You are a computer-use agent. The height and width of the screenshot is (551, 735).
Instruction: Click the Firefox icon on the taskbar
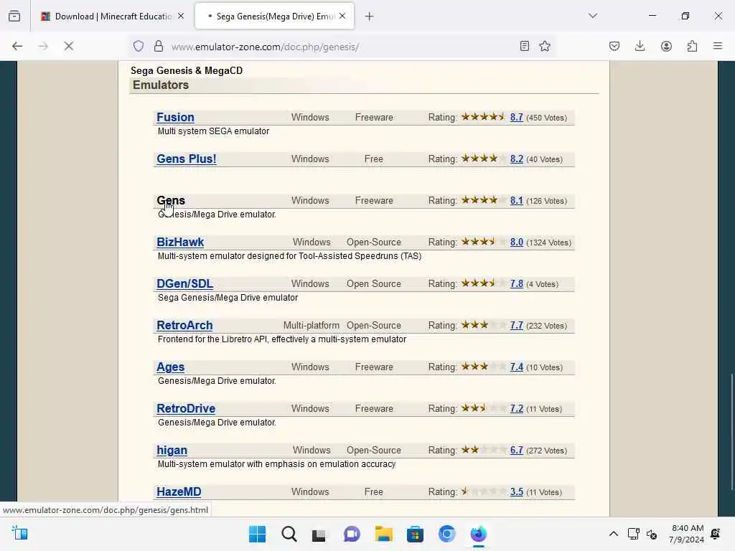pyautogui.click(x=479, y=534)
